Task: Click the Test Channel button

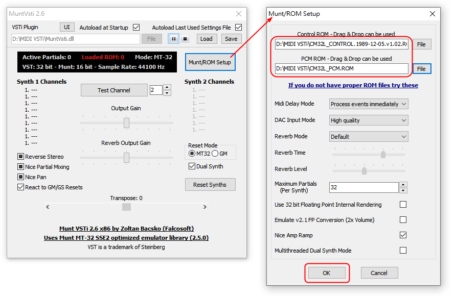Action: [114, 90]
